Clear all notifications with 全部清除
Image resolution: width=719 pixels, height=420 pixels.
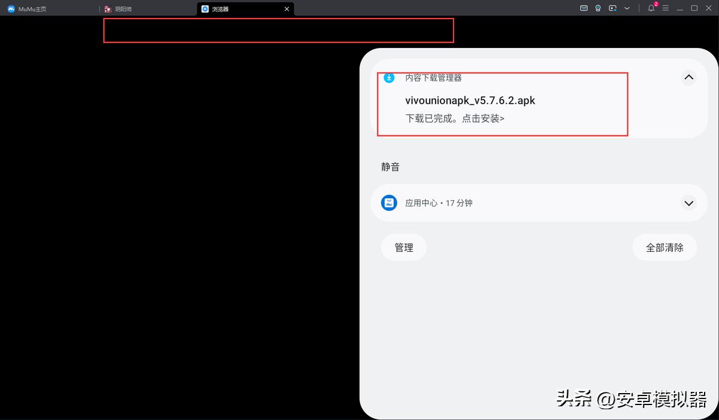point(664,247)
